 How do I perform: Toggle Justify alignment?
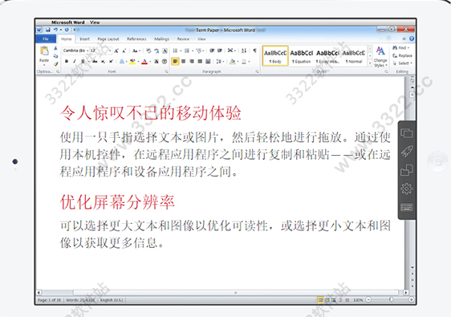(200, 61)
